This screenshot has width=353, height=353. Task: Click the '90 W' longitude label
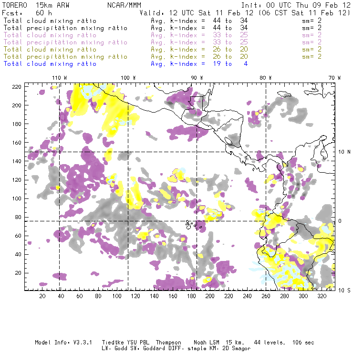pos(197,78)
